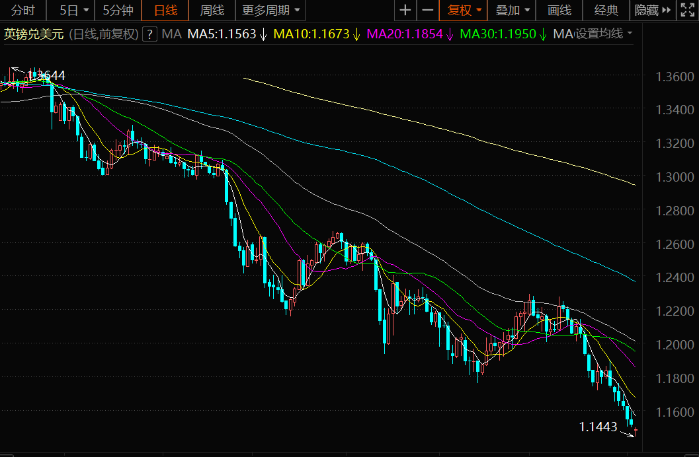
Task: Click the 1.1600 price axis label
Action: tap(675, 412)
